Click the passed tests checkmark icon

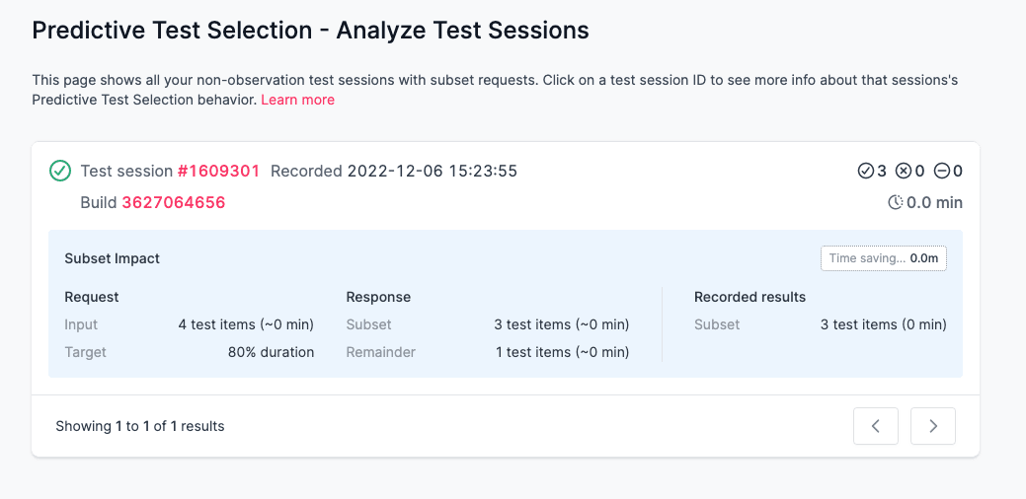[866, 172]
